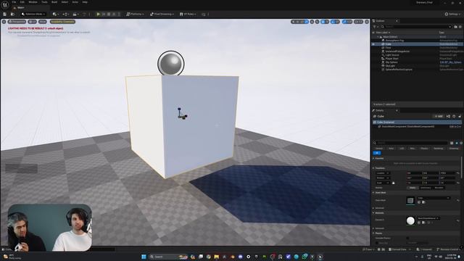Save the current level with the toolbar save icon
Viewport: 464px width, 261px height.
(5, 14)
